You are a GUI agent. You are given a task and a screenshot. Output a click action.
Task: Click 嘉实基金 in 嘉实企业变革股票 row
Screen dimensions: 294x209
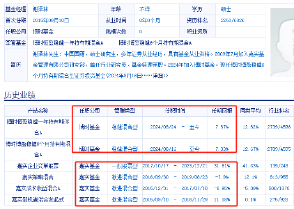coord(89,166)
